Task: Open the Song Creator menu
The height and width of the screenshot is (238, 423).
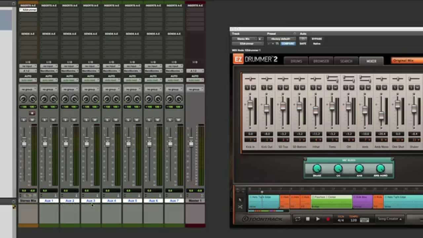Action: pyautogui.click(x=390, y=219)
